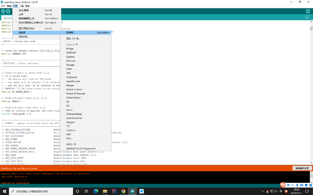The image size is (313, 195).
Task: Toggle the Sogou microphone voice input
Action: [x=297, y=185]
